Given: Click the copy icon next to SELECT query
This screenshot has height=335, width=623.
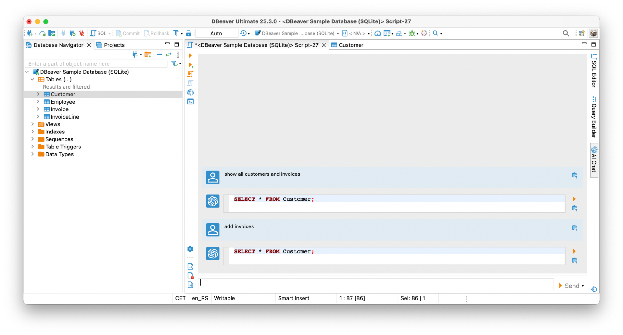Looking at the screenshot, I should tap(574, 208).
